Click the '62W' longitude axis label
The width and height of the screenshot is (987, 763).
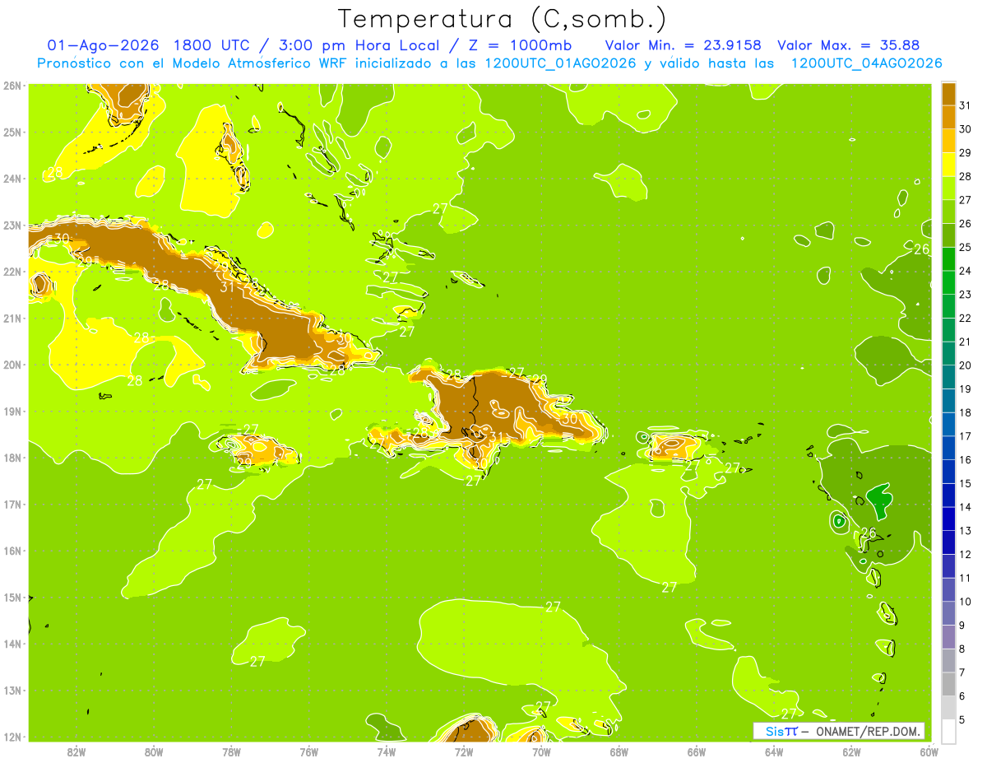coord(851,751)
